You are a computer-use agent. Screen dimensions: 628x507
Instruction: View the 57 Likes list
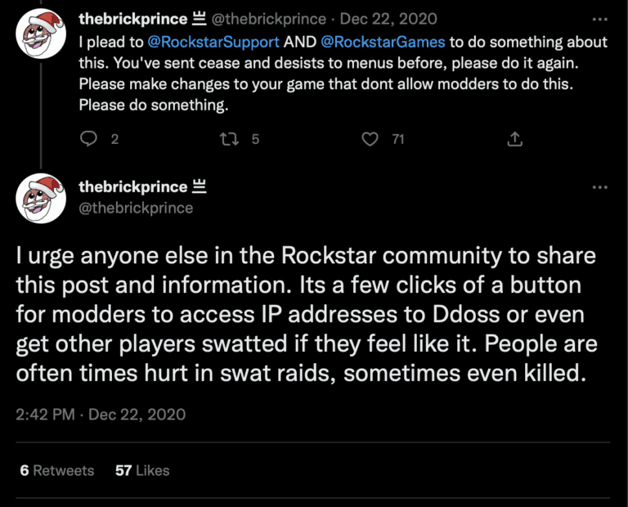142,470
